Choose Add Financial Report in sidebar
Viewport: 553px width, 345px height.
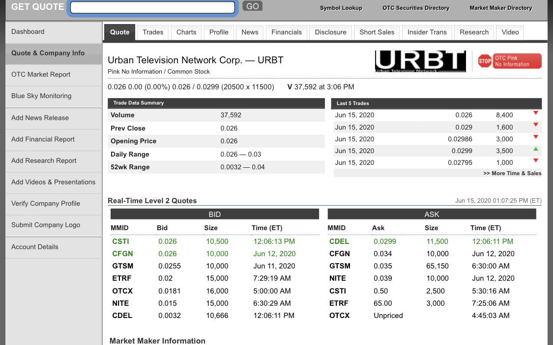(x=54, y=140)
